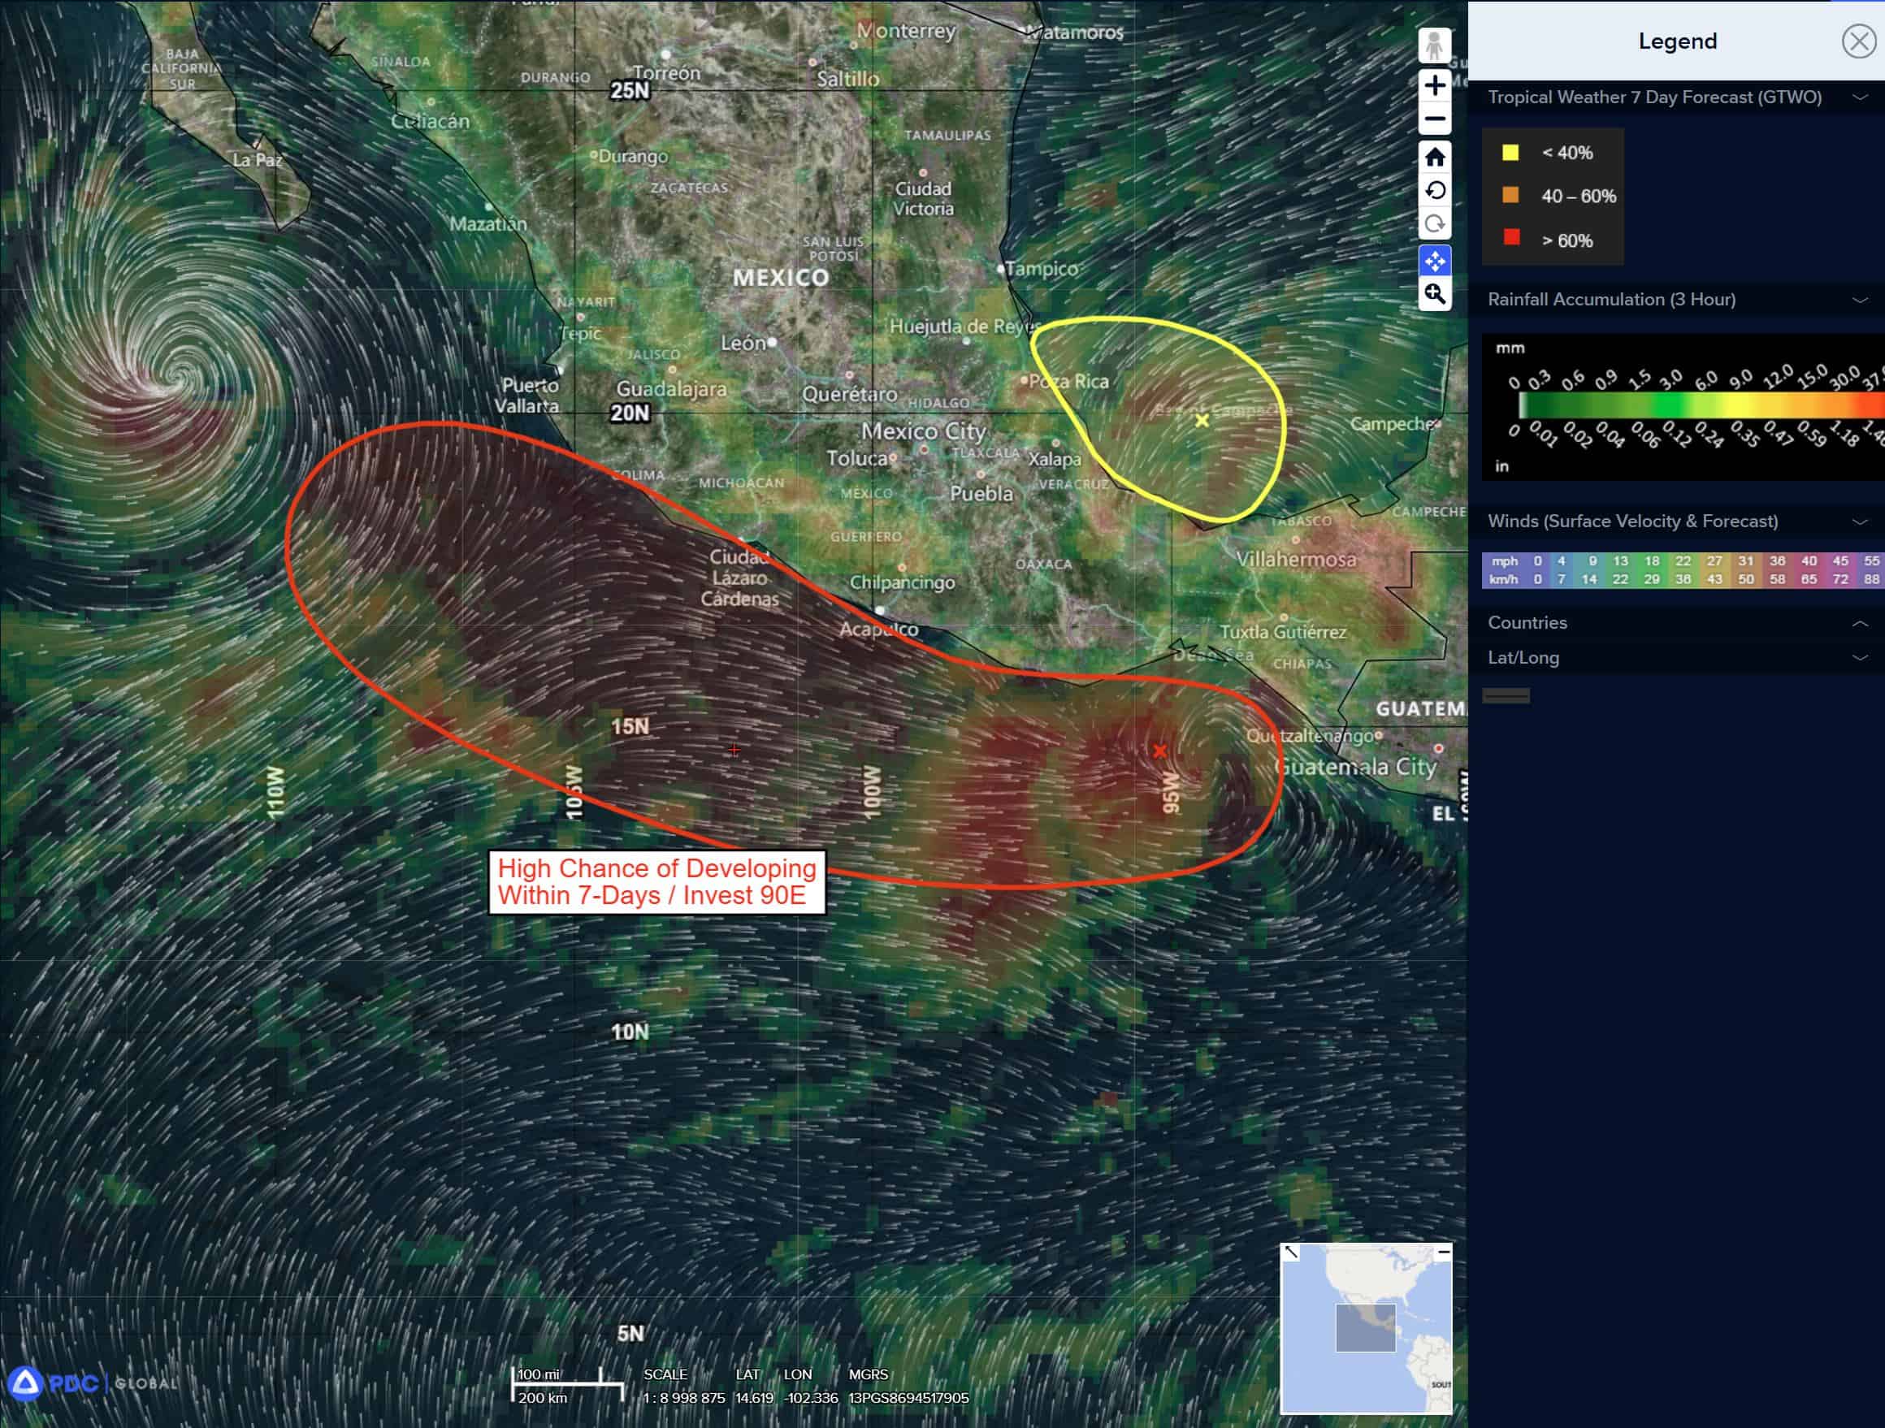Zoom in with the plus button
Image resolution: width=1885 pixels, height=1428 pixels.
click(x=1434, y=85)
